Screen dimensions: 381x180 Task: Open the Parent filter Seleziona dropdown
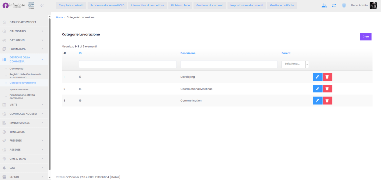[295, 64]
